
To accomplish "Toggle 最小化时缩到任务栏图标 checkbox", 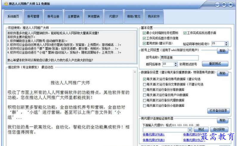I will click(x=144, y=33).
